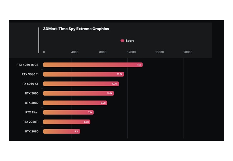Image resolution: width=233 pixels, height=161 pixels.
Task: Click the RTX 4080 16 GB label
Action: pos(28,65)
